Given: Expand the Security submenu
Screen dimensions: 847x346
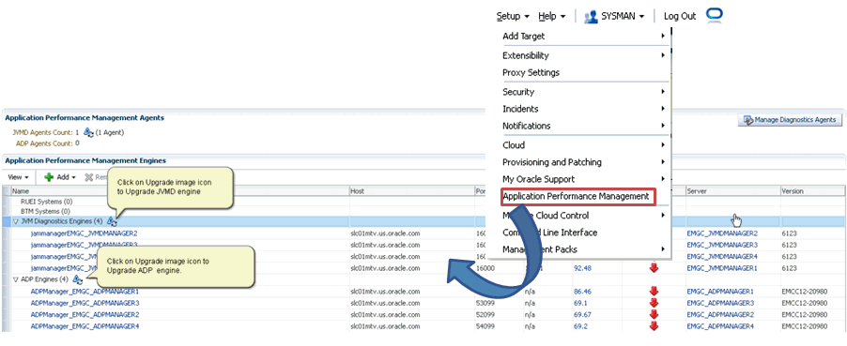Looking at the screenshot, I should coord(583,92).
